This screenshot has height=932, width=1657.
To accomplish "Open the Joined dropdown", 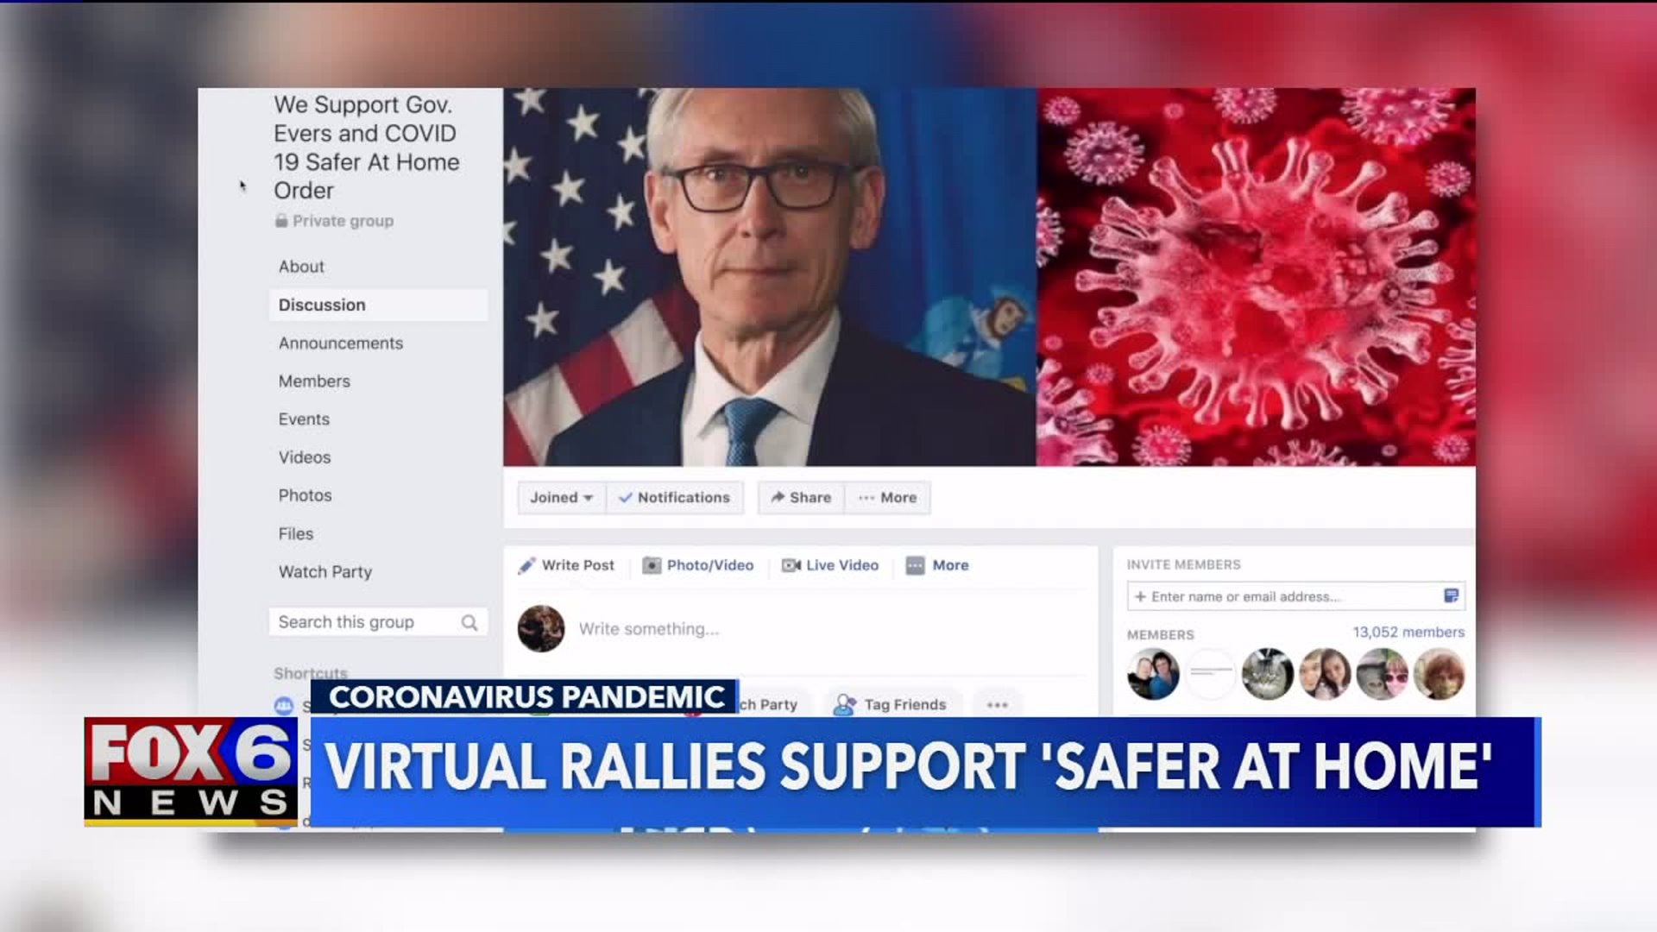I will click(x=562, y=498).
